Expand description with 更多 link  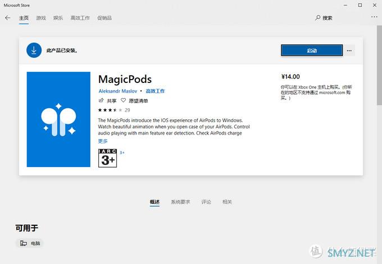click(103, 141)
